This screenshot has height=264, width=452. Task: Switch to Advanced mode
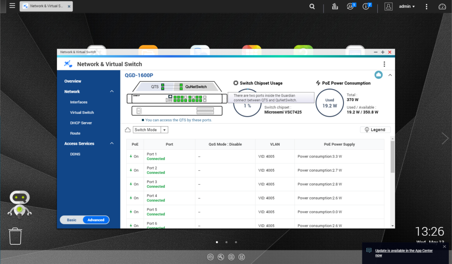[96, 220]
